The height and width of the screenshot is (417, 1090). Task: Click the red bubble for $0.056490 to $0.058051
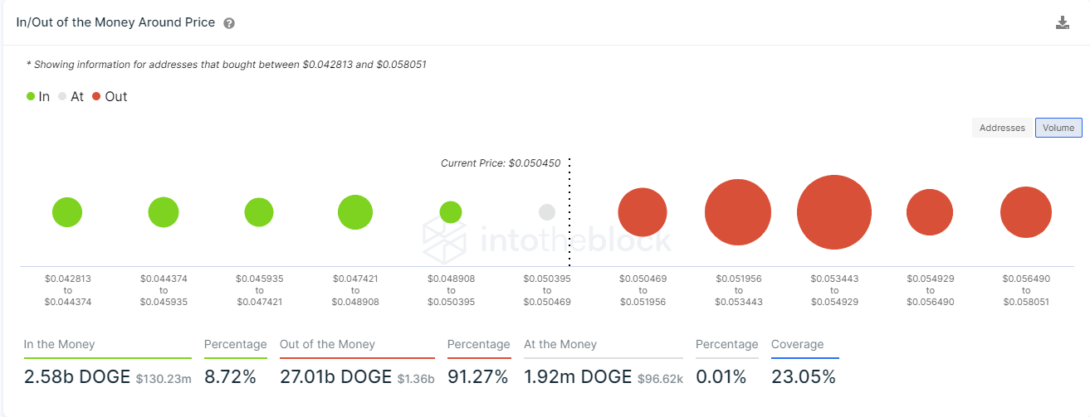click(1025, 212)
